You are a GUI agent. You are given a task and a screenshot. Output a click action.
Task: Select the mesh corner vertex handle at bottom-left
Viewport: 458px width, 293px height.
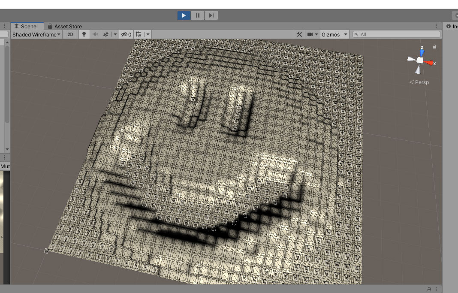tap(46, 251)
